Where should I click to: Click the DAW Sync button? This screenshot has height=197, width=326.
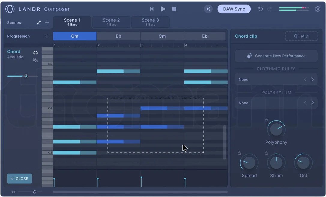click(x=234, y=9)
